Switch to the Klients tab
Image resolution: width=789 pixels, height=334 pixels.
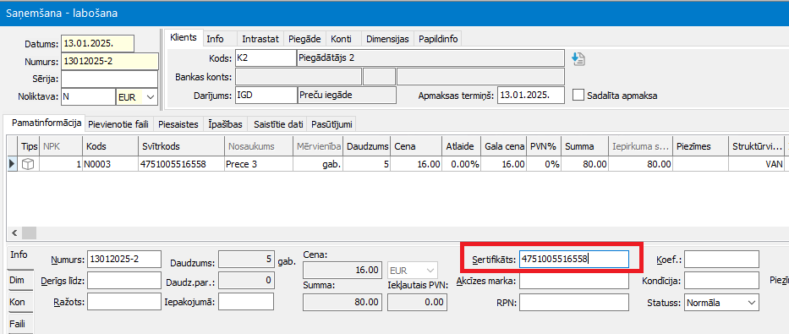184,38
